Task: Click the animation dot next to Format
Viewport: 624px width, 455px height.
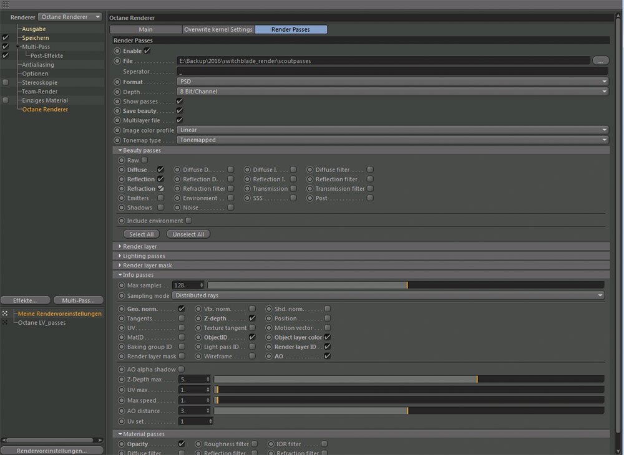Action: pyautogui.click(x=117, y=82)
